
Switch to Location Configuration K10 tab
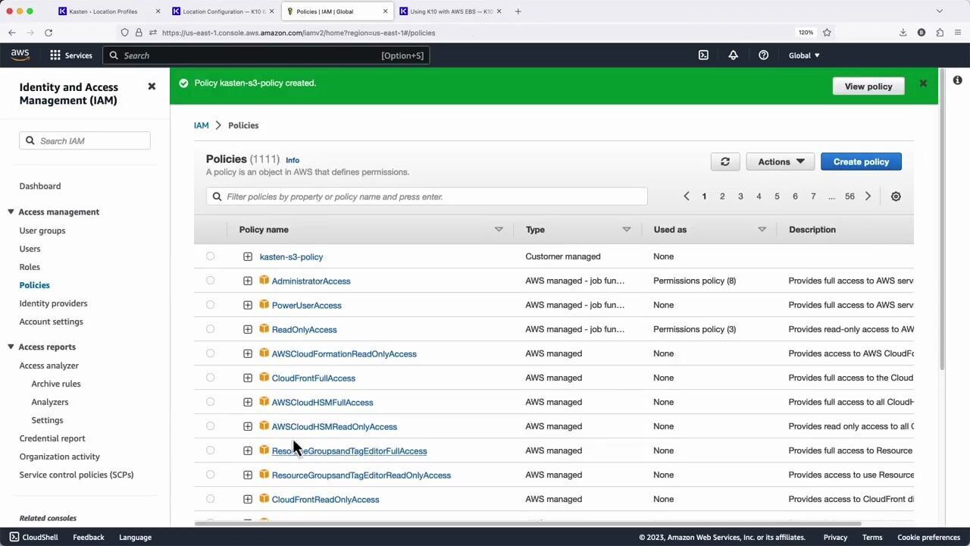(x=224, y=11)
